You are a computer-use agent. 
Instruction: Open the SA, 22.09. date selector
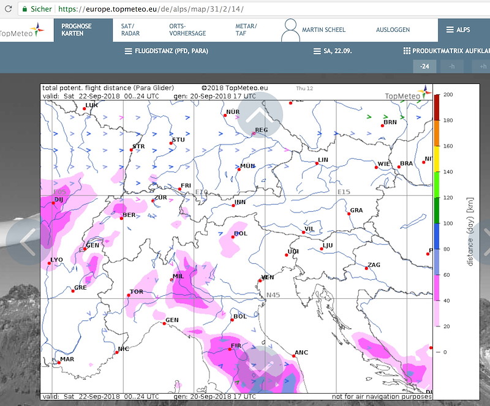coord(333,51)
